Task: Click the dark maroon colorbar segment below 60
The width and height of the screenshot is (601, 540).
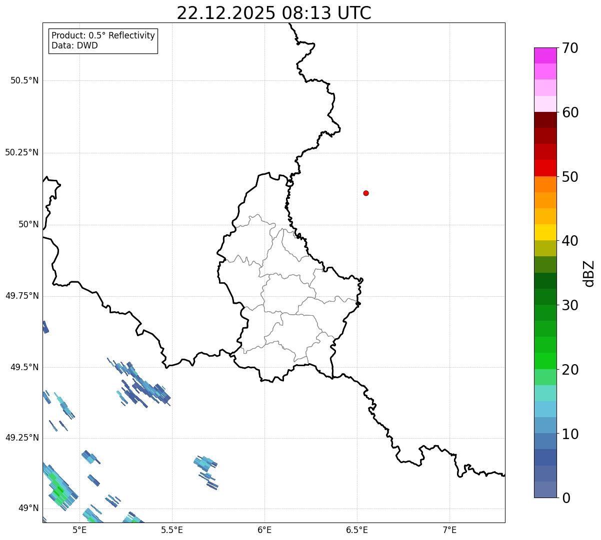Action: click(x=545, y=120)
